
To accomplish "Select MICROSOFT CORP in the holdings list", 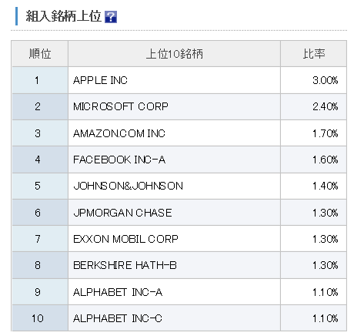I will pyautogui.click(x=121, y=106).
